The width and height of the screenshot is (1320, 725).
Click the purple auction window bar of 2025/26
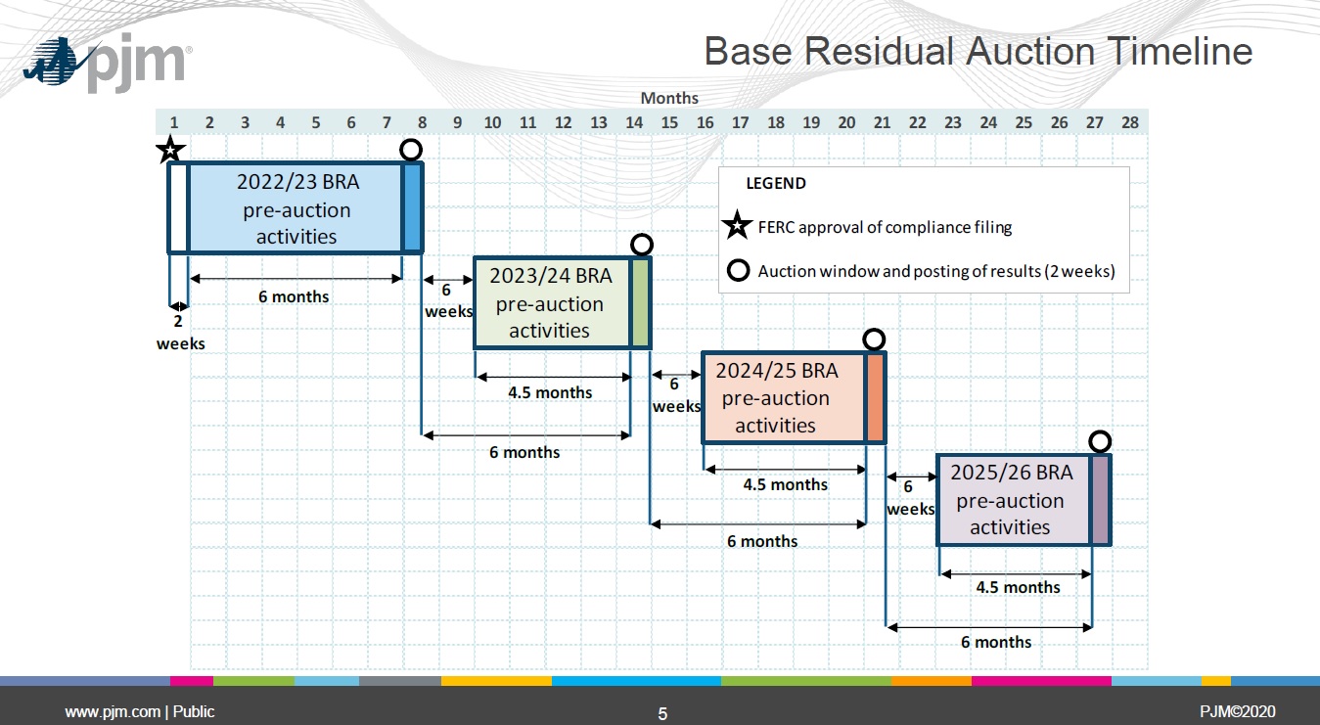pyautogui.click(x=1101, y=499)
